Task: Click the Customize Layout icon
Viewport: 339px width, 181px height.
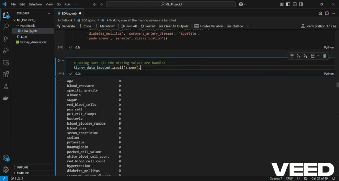Action: (282, 4)
